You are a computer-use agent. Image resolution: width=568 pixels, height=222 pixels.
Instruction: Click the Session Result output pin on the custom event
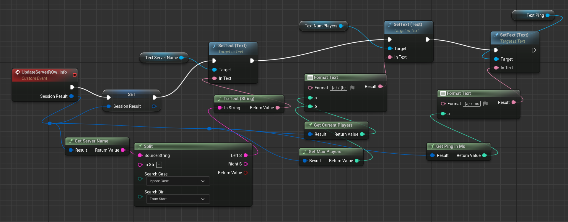click(71, 96)
